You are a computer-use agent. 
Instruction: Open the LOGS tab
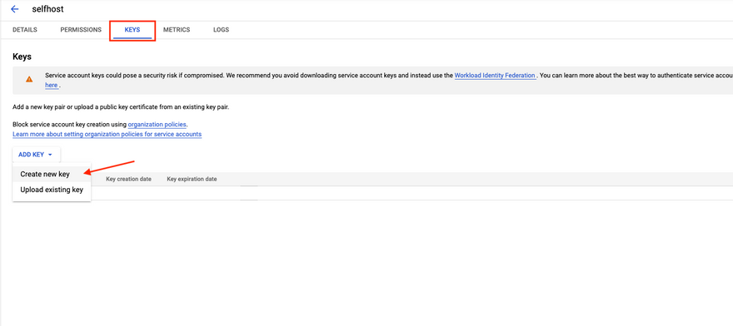221,29
